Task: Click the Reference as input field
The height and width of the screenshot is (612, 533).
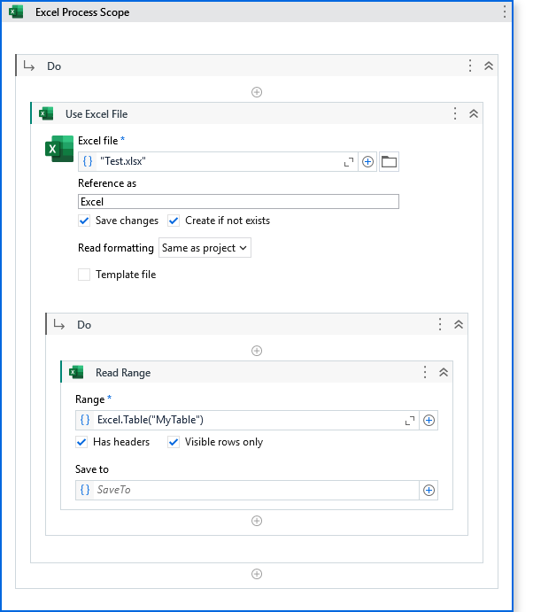Action: coord(238,202)
